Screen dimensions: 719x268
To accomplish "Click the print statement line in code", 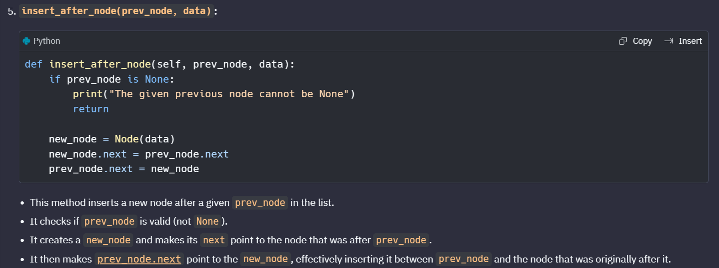I will click(x=214, y=94).
